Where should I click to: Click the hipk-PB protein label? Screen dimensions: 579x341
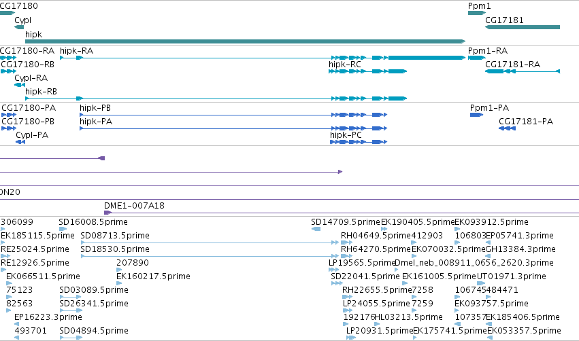coord(95,108)
